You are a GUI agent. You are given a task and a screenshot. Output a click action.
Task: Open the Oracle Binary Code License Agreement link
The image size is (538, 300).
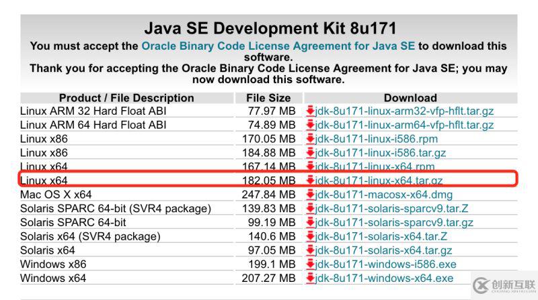tap(278, 46)
